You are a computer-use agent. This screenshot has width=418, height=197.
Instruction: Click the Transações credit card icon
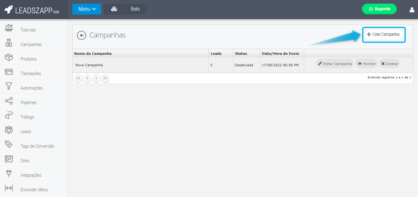click(9, 72)
